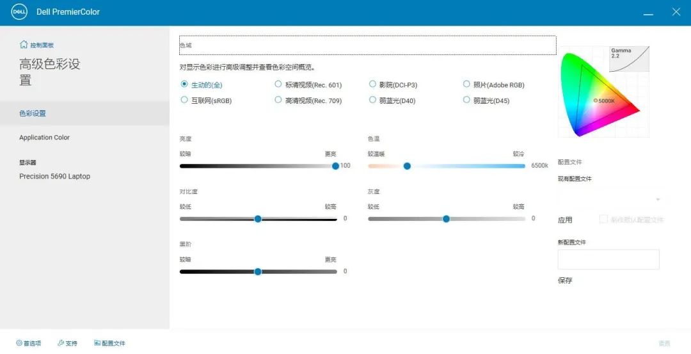Open 支持 support link
The height and width of the screenshot is (354, 691).
point(67,343)
